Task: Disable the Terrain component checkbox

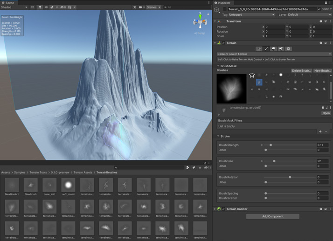Action: (223, 43)
